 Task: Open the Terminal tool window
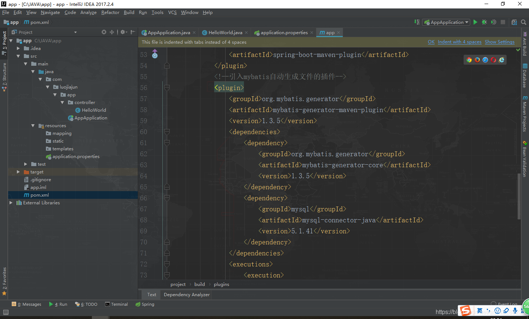pyautogui.click(x=116, y=304)
